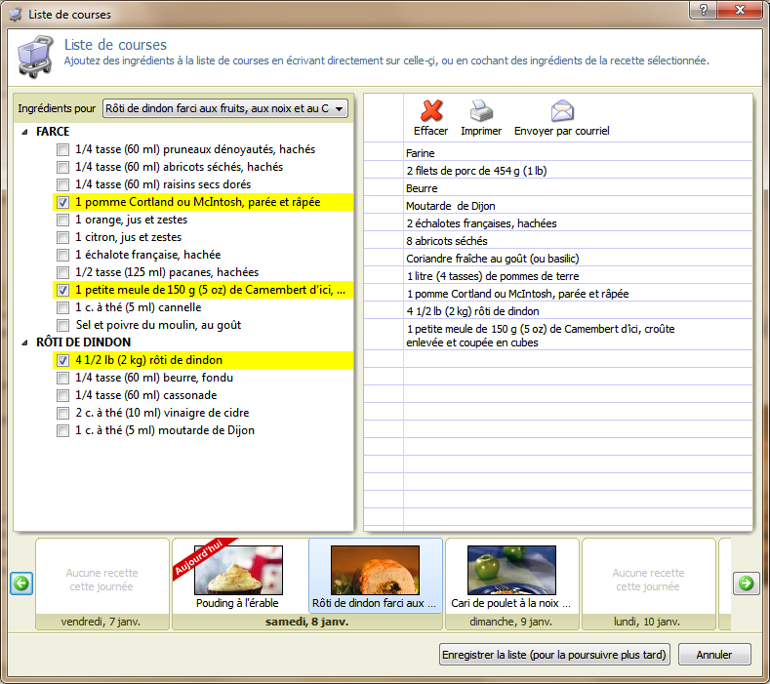
Task: Check moutarde de Dijon ingredient checkbox
Action: [62, 430]
